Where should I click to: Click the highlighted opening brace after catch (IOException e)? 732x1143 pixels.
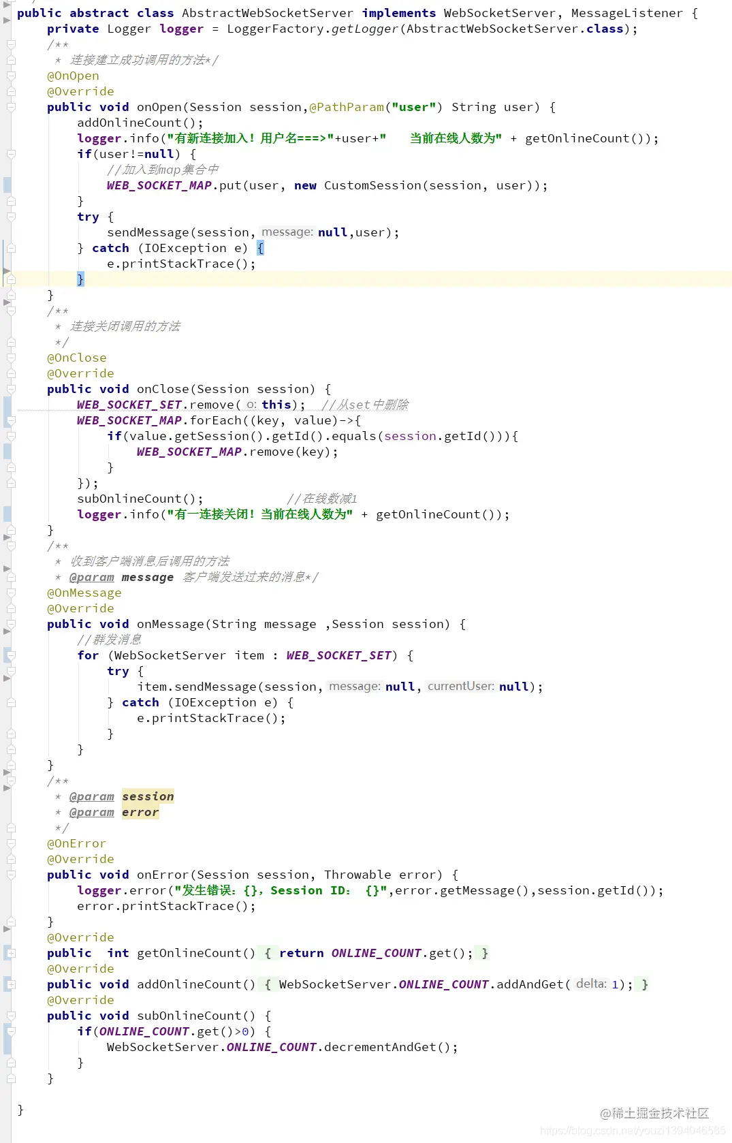click(260, 248)
